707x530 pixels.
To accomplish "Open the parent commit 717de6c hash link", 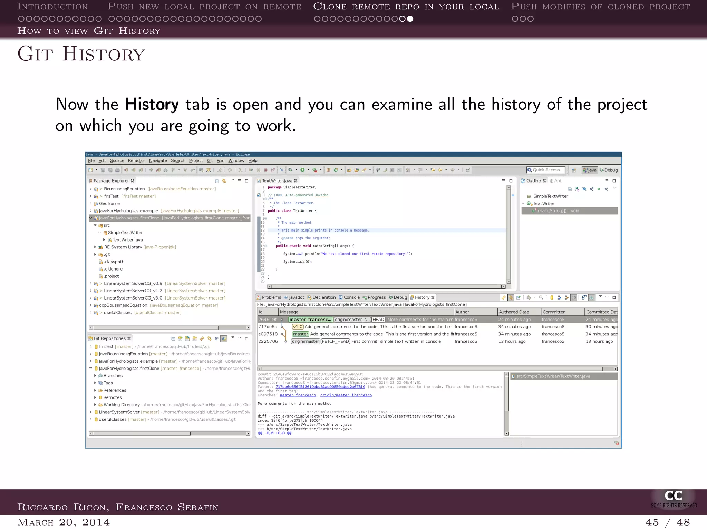I will 320,387.
